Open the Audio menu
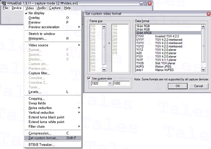 coord(41,8)
